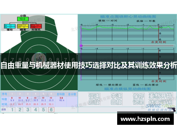
Task: Click the save record button 保存记录
Action: pos(138,99)
